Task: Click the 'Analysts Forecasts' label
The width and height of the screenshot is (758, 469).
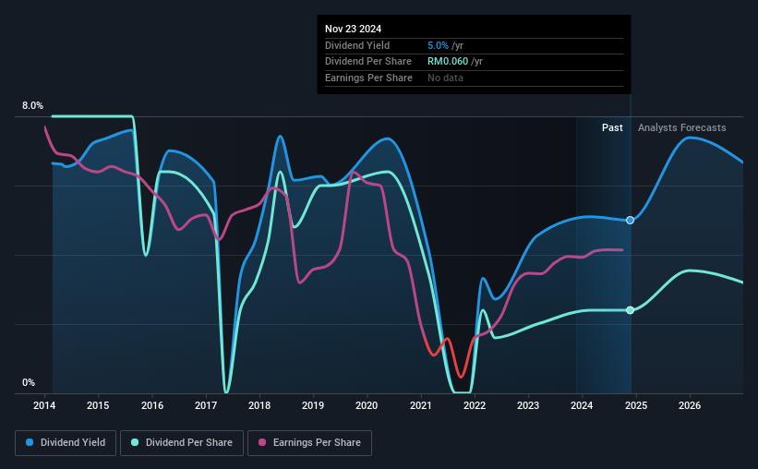Action: click(x=681, y=127)
